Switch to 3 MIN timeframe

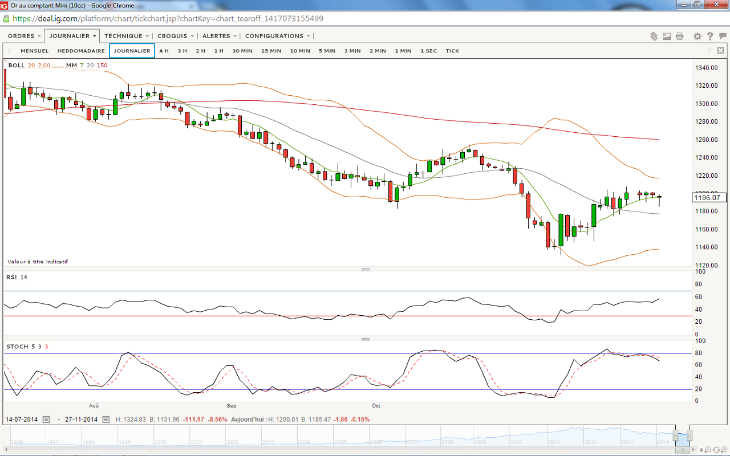[352, 51]
